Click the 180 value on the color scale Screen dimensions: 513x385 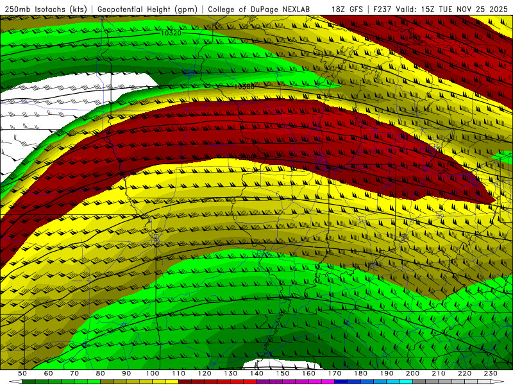click(x=360, y=373)
